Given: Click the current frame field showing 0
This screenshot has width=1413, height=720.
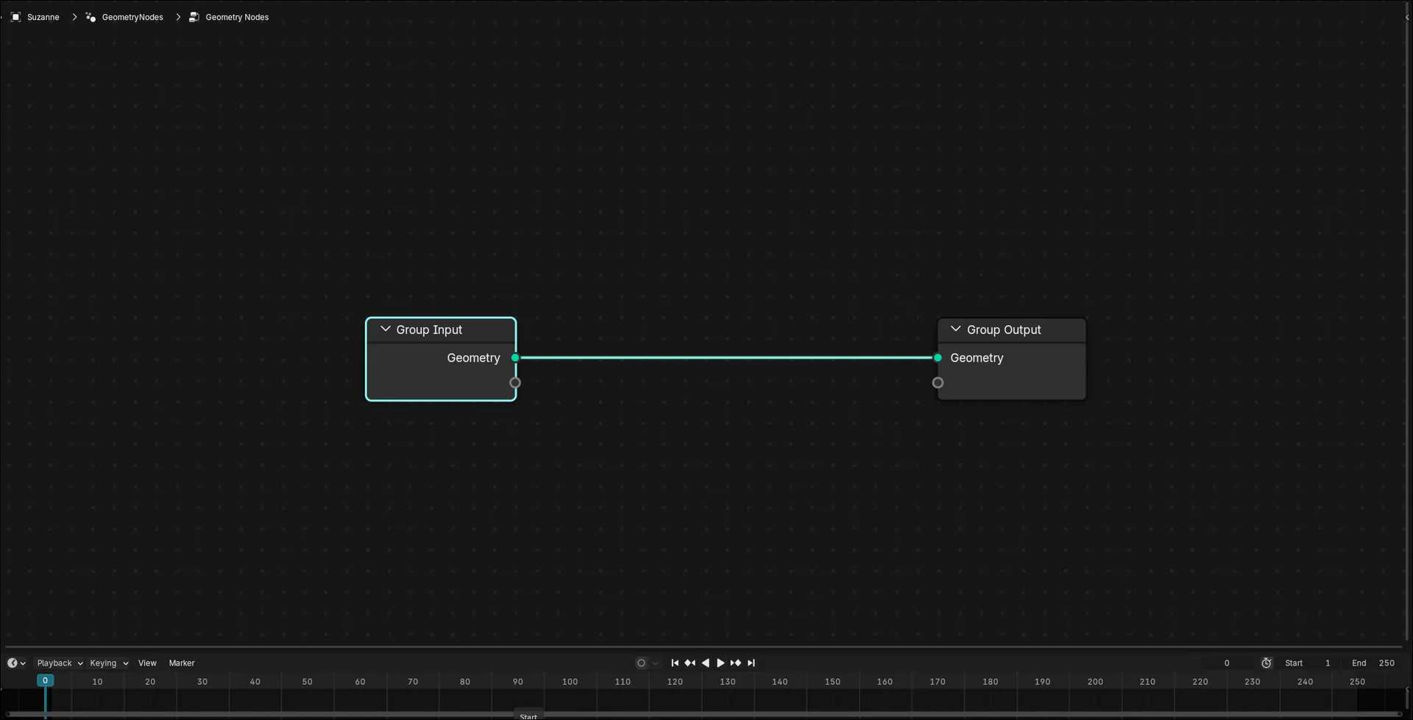Looking at the screenshot, I should 1226,663.
